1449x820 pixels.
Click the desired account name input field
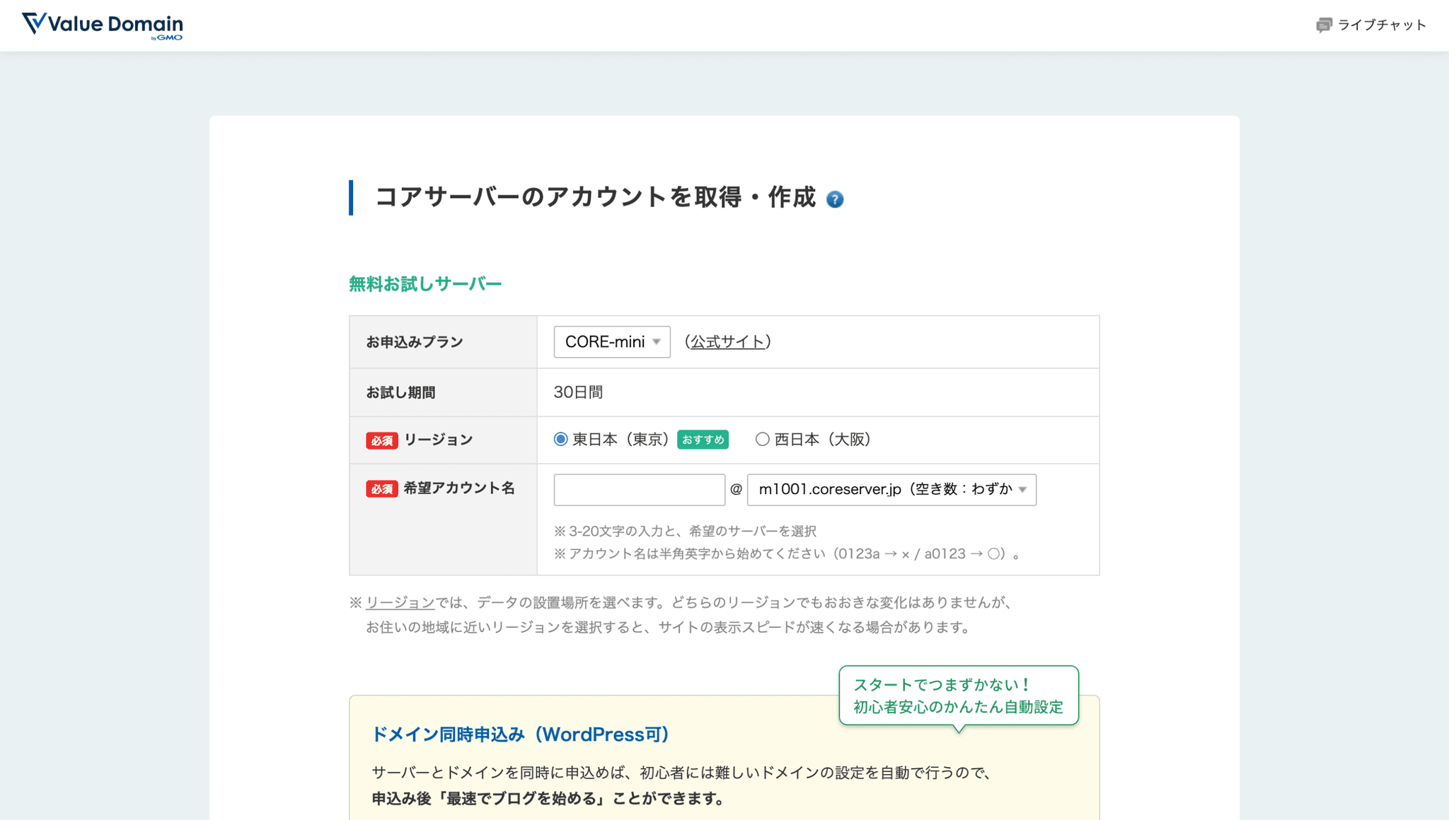[x=640, y=490]
